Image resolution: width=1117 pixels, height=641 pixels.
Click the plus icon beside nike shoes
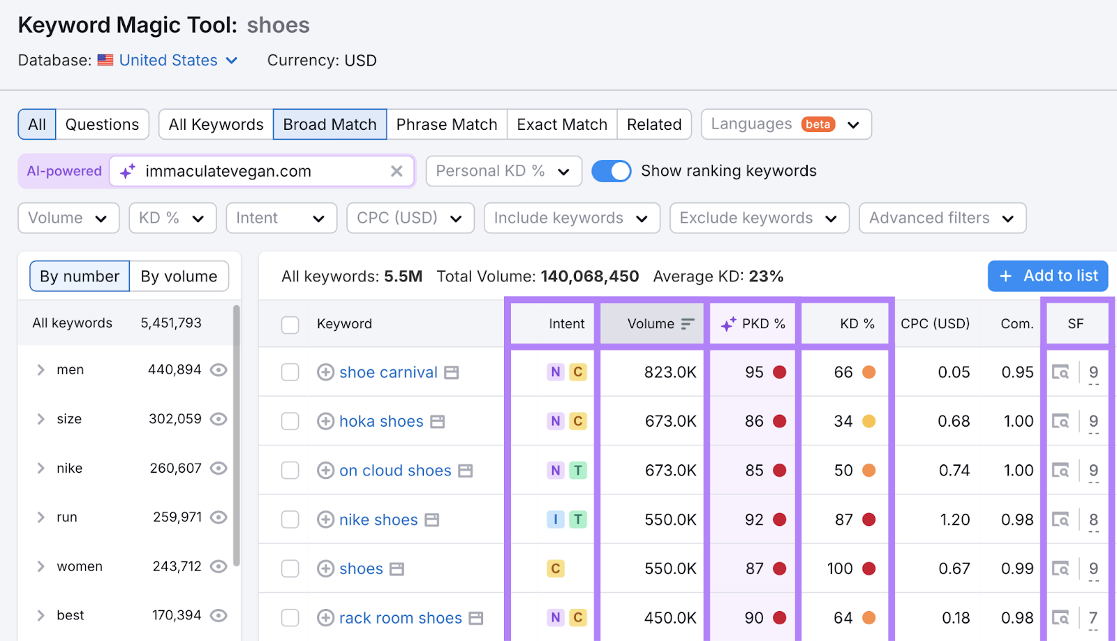point(325,520)
